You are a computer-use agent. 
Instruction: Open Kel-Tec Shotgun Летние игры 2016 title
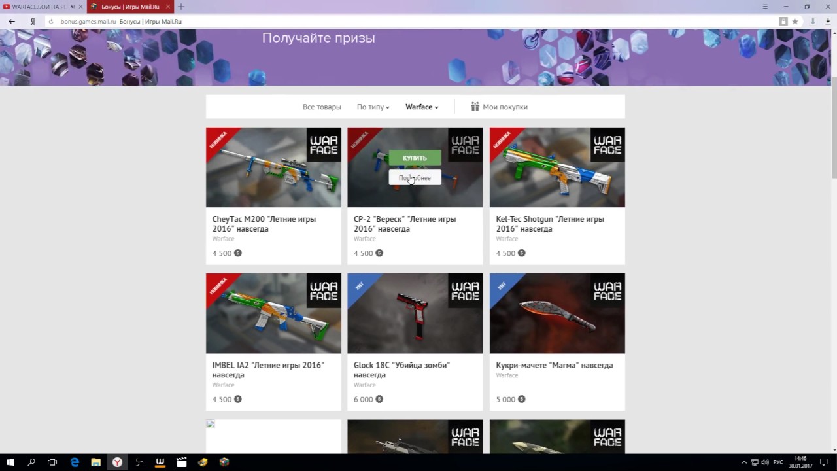(x=550, y=224)
